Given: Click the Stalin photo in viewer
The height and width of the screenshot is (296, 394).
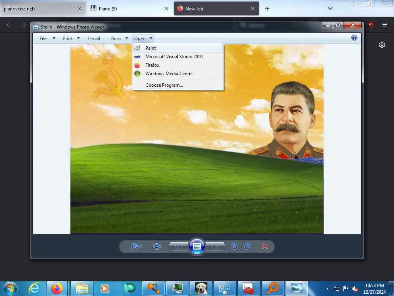Looking at the screenshot, I should (197, 139).
